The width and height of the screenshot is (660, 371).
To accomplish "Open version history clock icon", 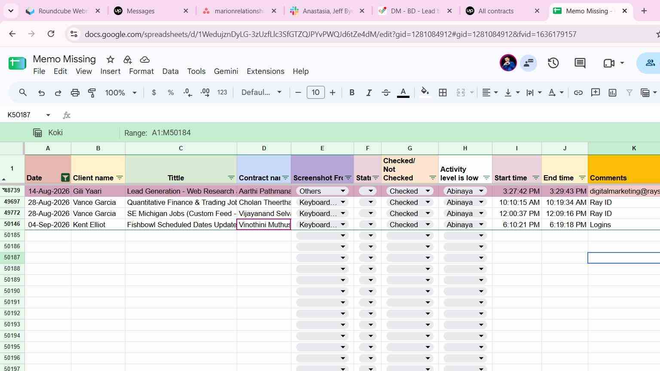I will tap(553, 63).
